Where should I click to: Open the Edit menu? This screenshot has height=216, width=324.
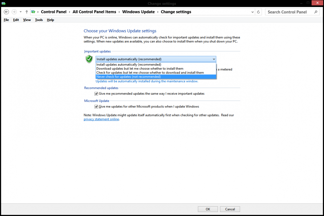click(x=16, y=20)
